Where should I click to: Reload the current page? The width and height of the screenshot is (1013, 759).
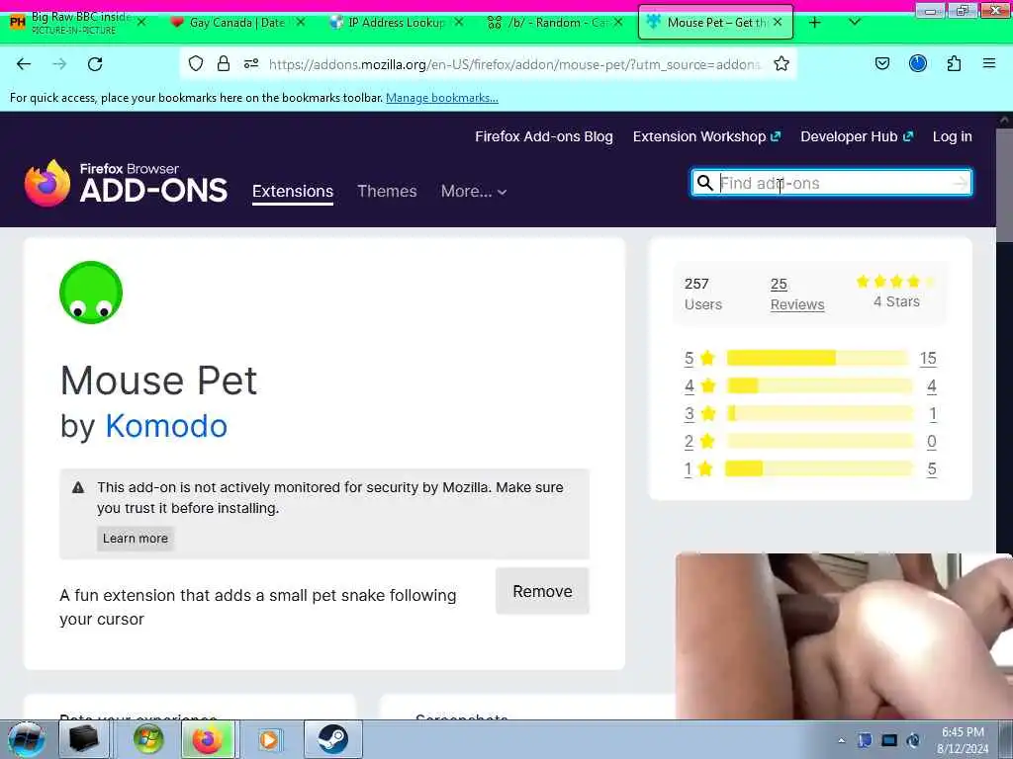[x=95, y=64]
